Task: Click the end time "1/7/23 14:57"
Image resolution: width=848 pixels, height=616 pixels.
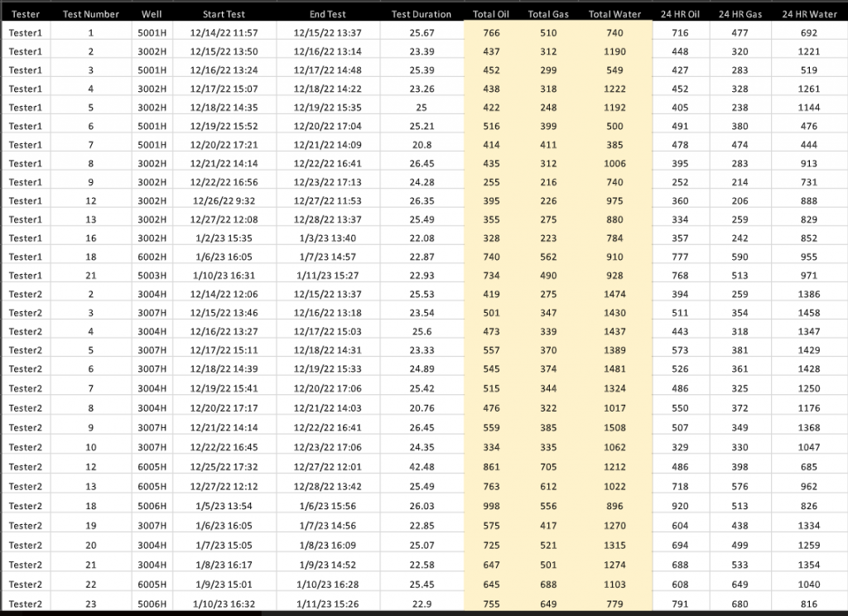Action: (x=328, y=257)
